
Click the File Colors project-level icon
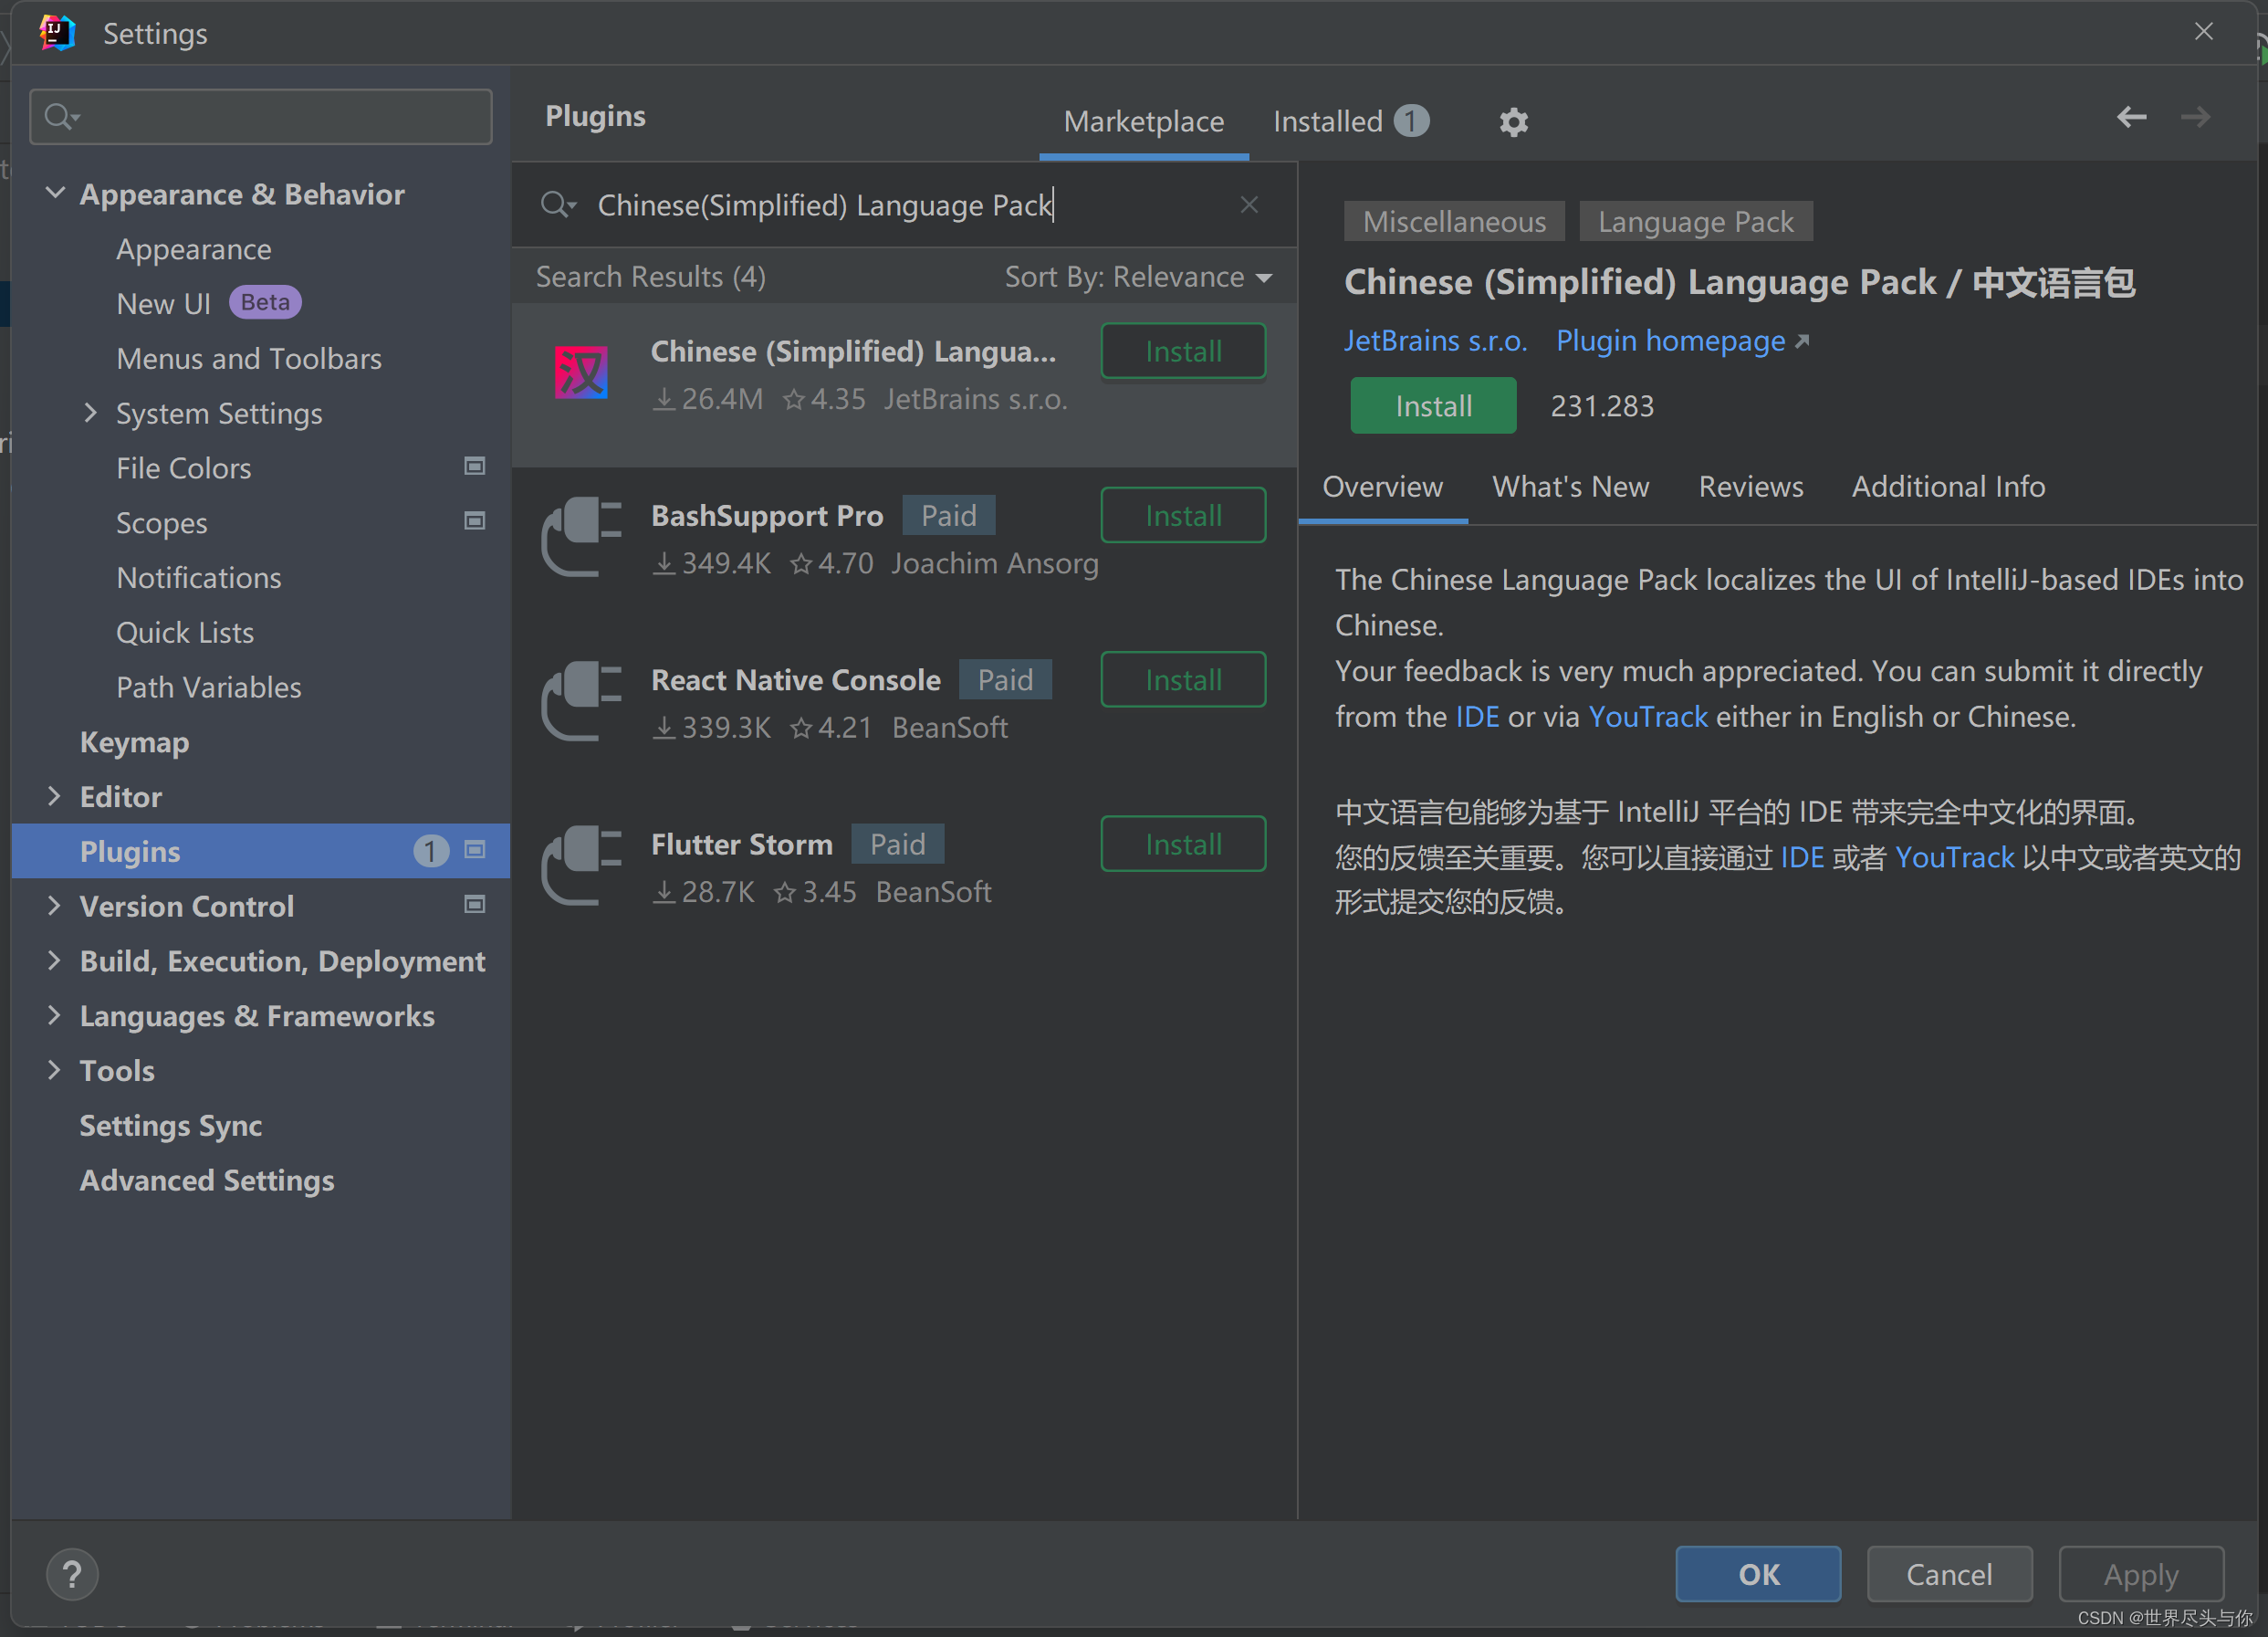475,467
